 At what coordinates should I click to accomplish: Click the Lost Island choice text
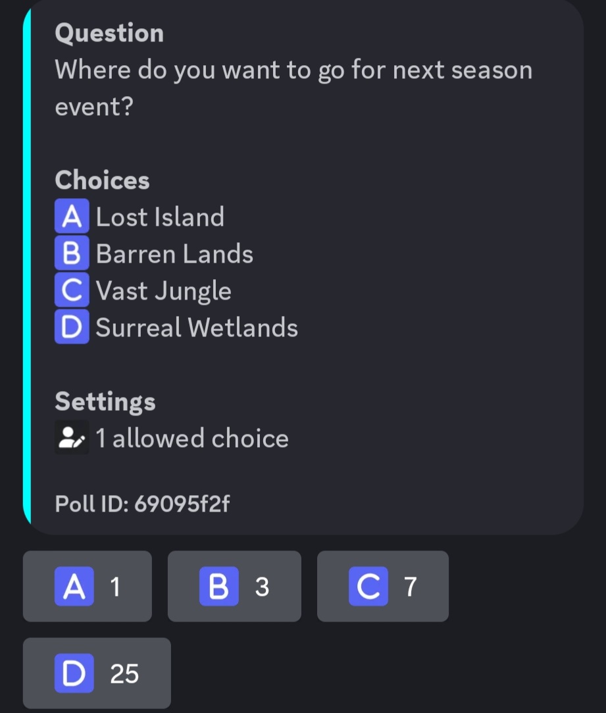tap(160, 217)
